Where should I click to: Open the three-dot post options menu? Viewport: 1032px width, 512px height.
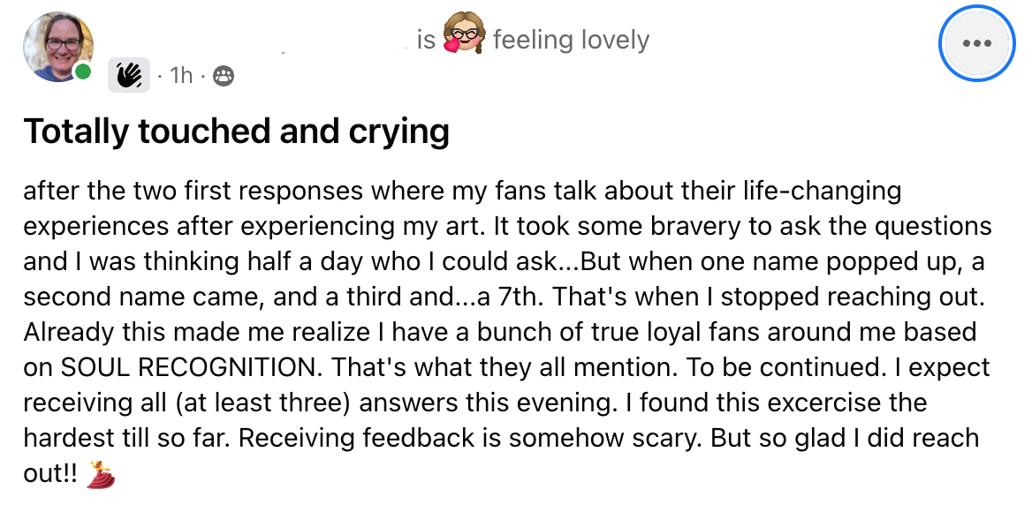(976, 43)
